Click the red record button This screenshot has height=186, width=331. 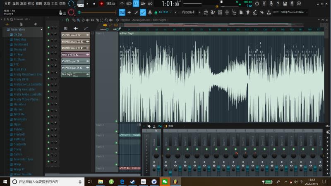101,4
